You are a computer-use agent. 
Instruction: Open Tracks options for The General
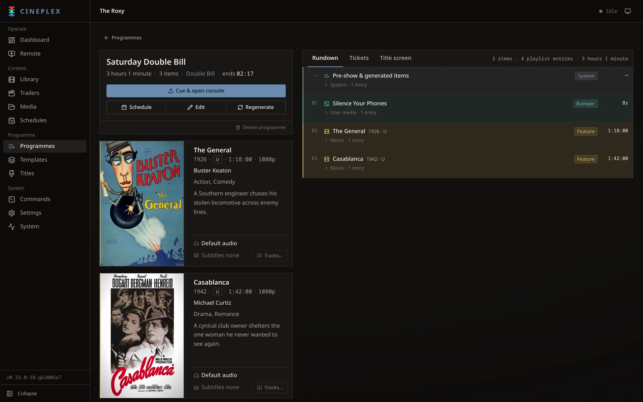(x=270, y=256)
